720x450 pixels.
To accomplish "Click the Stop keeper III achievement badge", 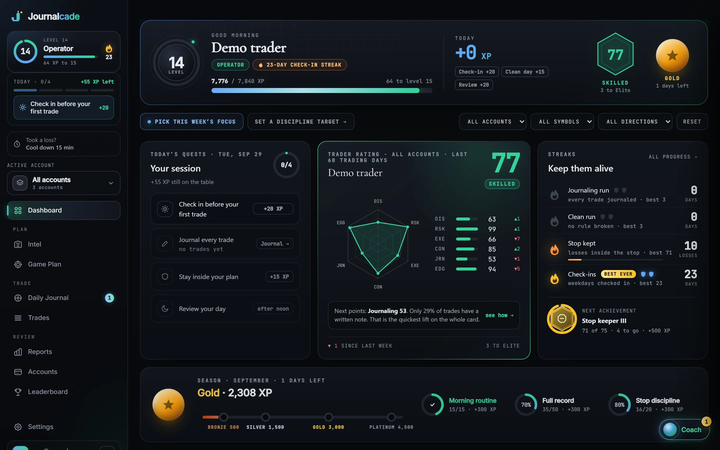I will [562, 319].
